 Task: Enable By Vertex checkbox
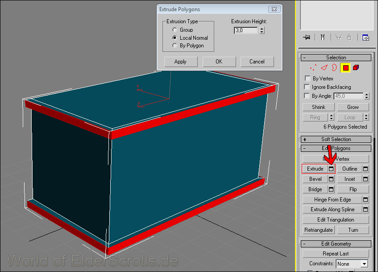coord(307,78)
